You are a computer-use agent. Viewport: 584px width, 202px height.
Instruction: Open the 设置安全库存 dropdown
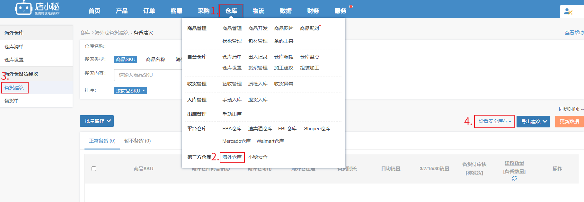[494, 121]
